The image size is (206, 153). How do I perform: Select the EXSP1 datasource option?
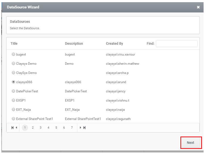coord(13,100)
